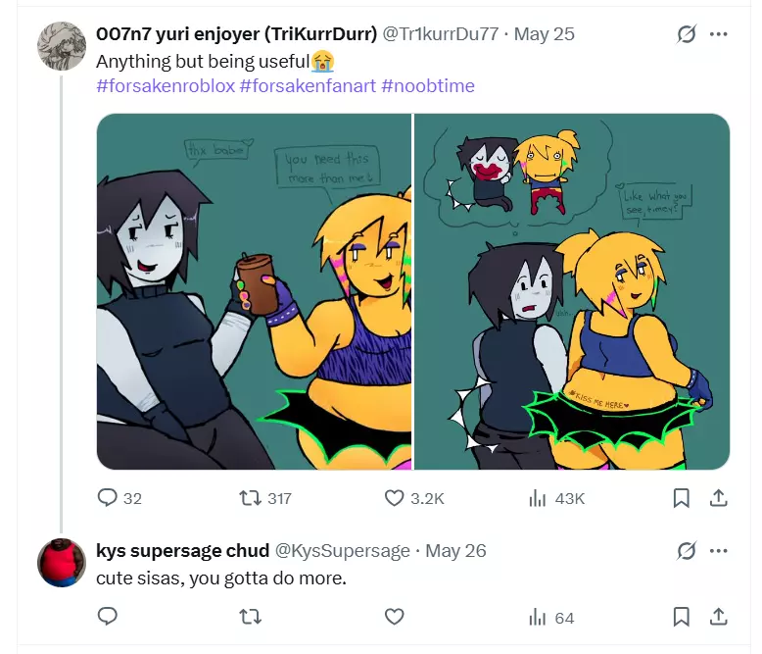Reply to kys supersage chud's comment
The image size is (762, 654).
pyautogui.click(x=108, y=617)
